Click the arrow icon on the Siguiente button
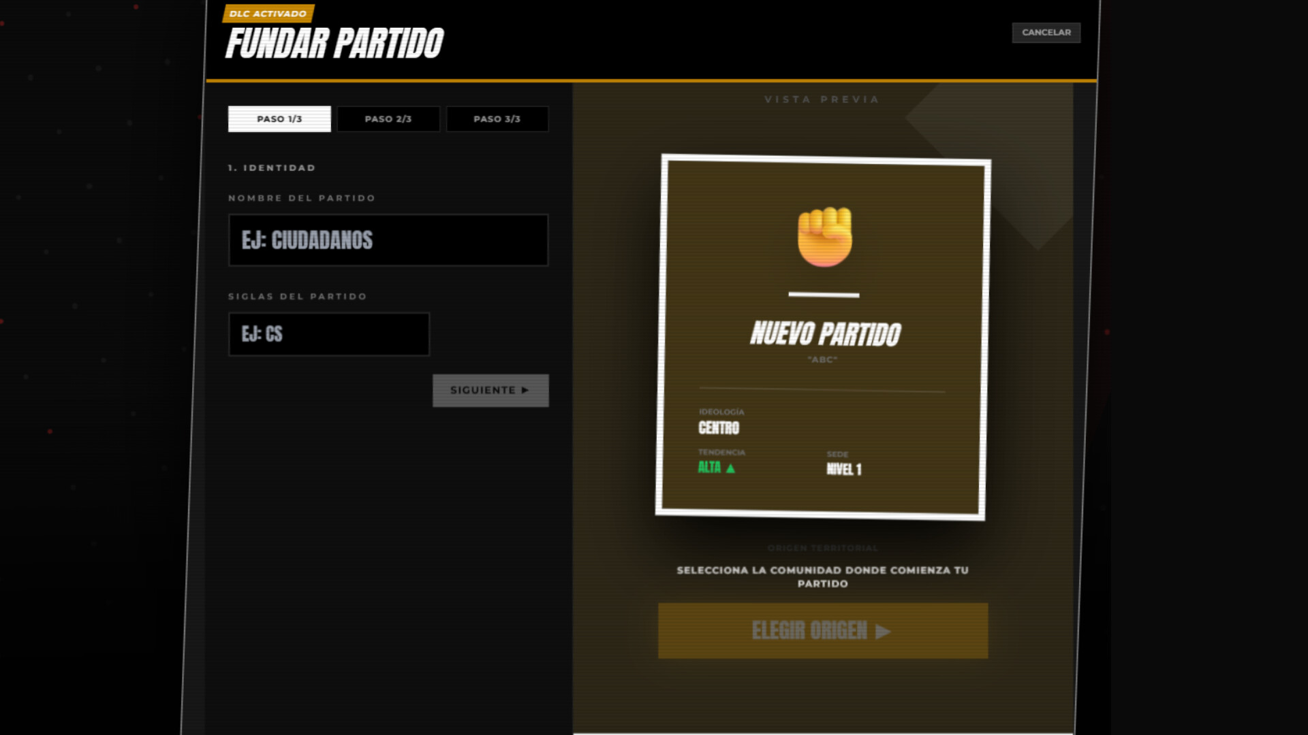Image resolution: width=1308 pixels, height=735 pixels. coord(525,390)
